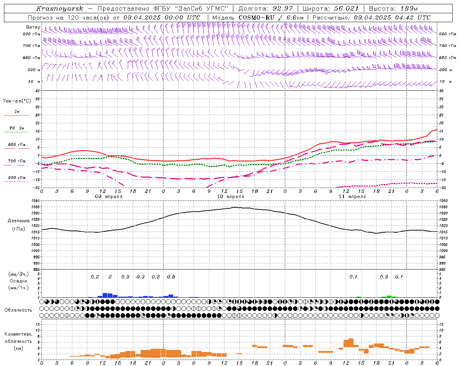Click the solid red line sample under "2м"
This screenshot has height=366, width=458.
tap(16, 115)
